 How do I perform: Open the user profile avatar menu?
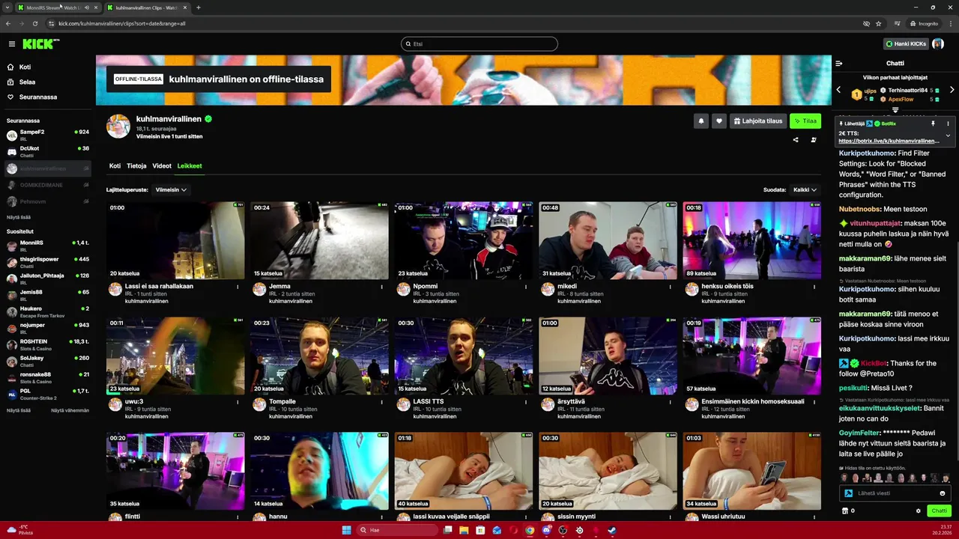pos(938,44)
